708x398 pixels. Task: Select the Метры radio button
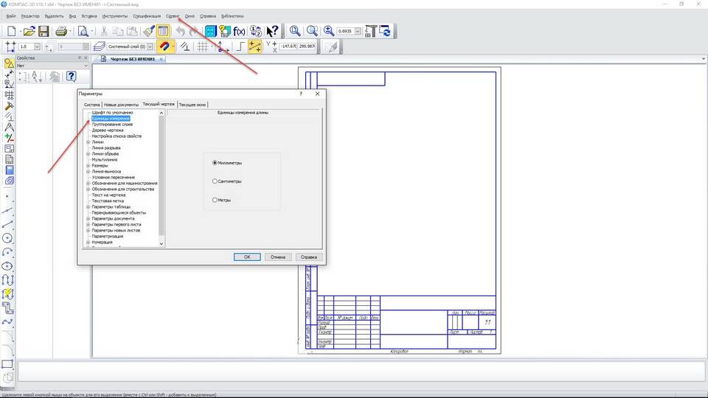[x=215, y=200]
